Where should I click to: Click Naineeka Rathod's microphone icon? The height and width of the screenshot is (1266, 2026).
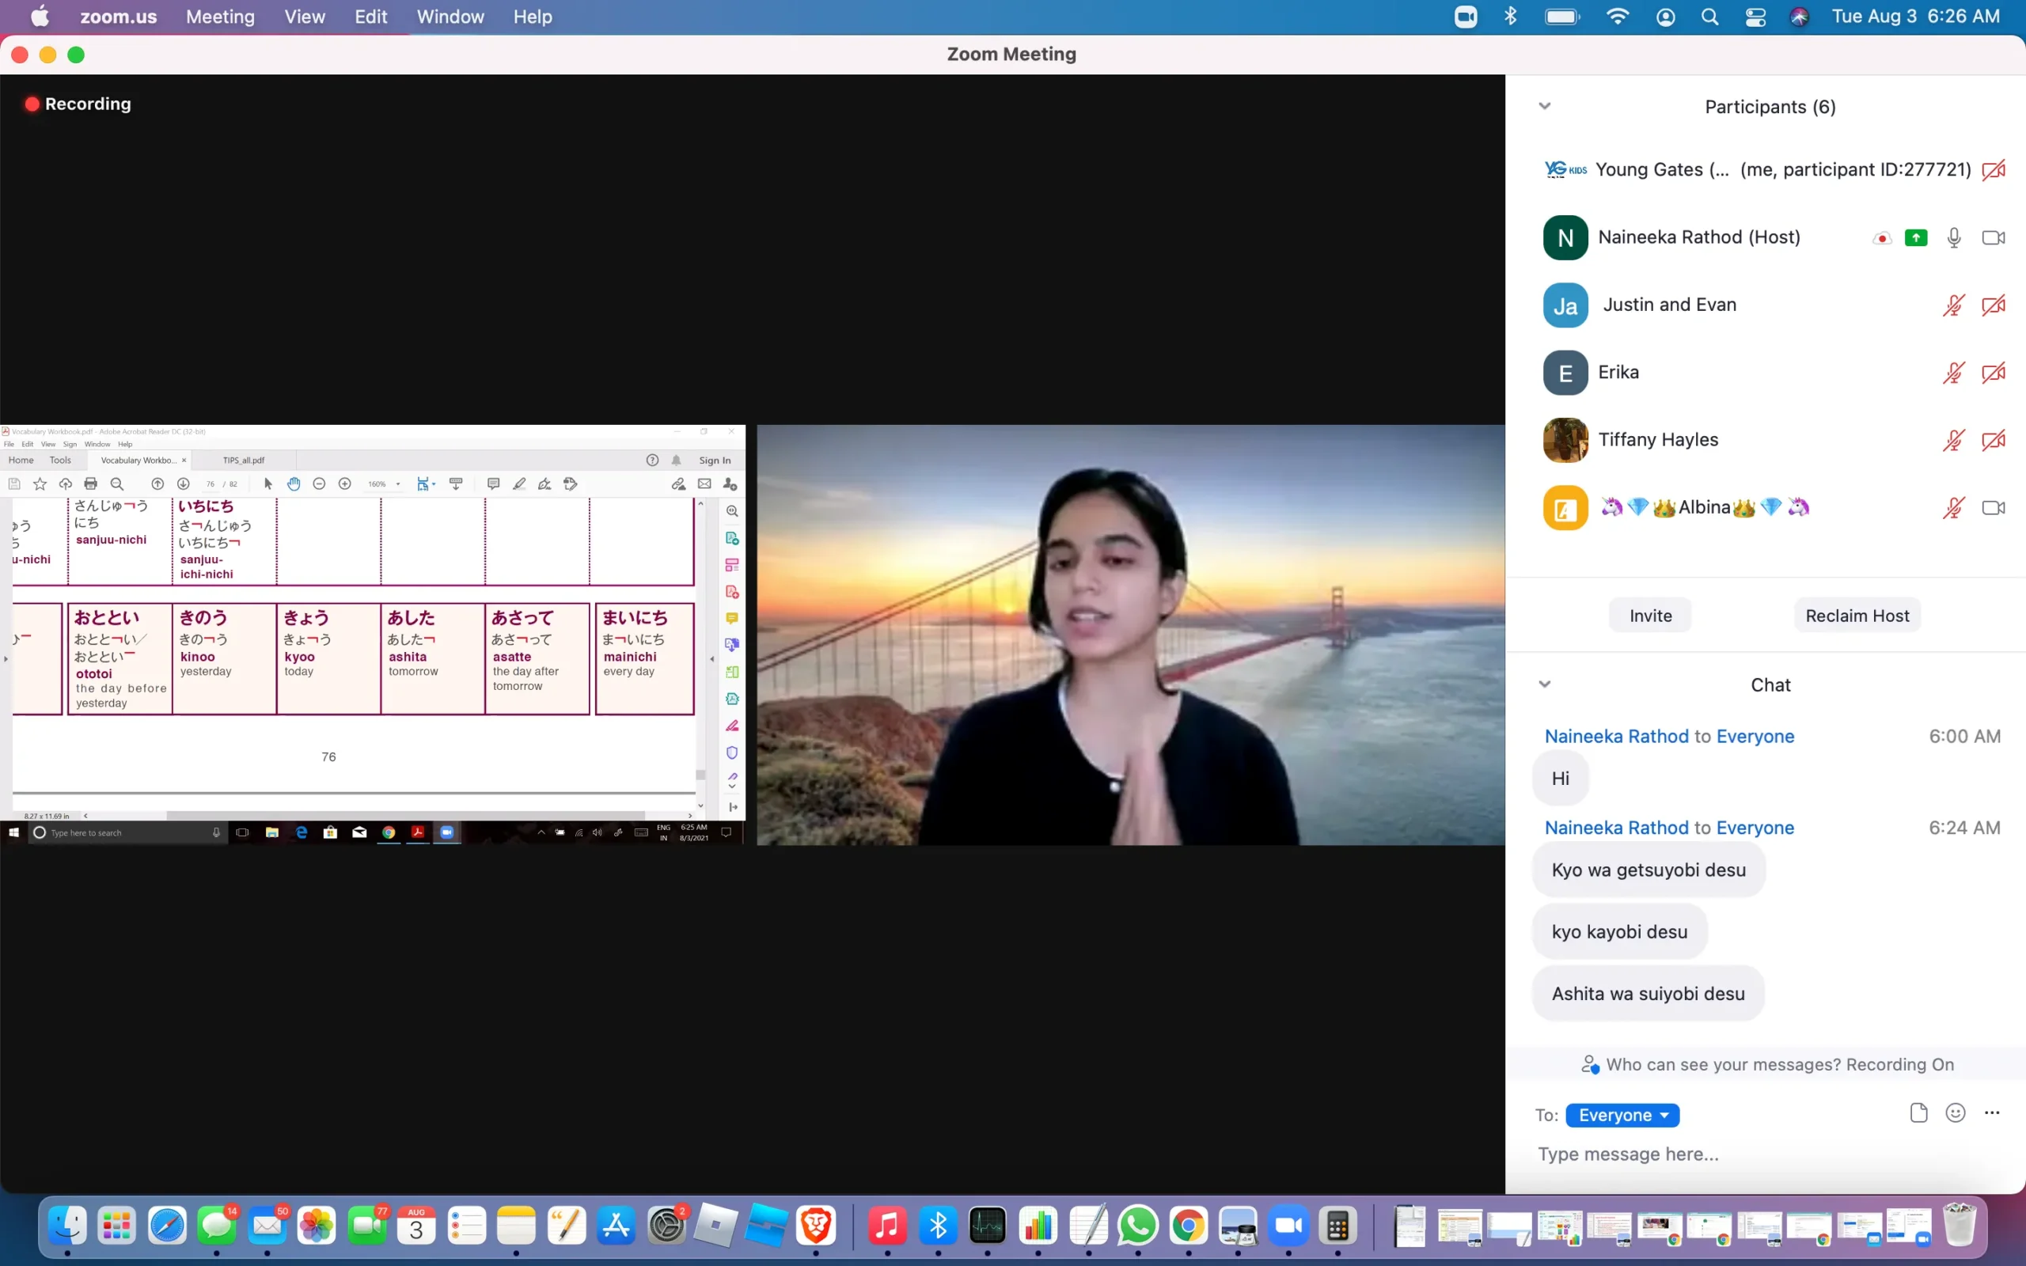click(x=1953, y=238)
